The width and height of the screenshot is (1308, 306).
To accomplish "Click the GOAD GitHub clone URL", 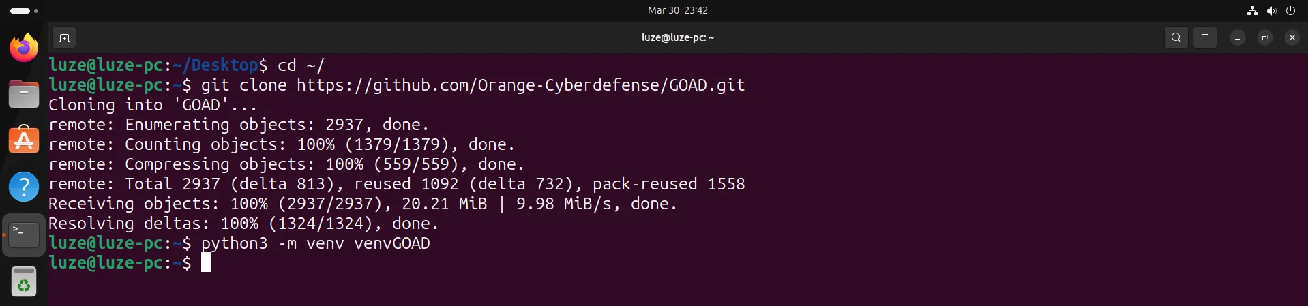I will [520, 85].
